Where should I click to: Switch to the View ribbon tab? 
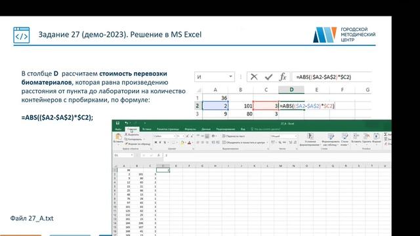pyautogui.click(x=243, y=129)
